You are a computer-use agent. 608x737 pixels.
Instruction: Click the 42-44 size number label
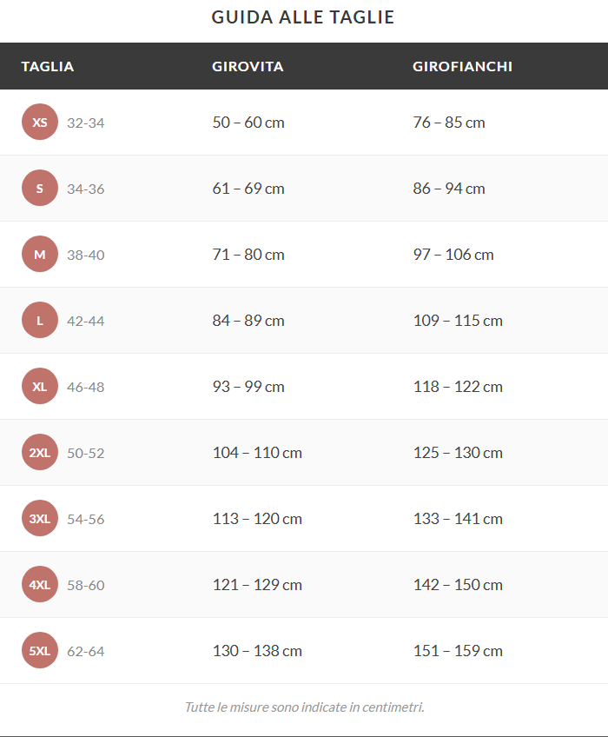(x=85, y=321)
